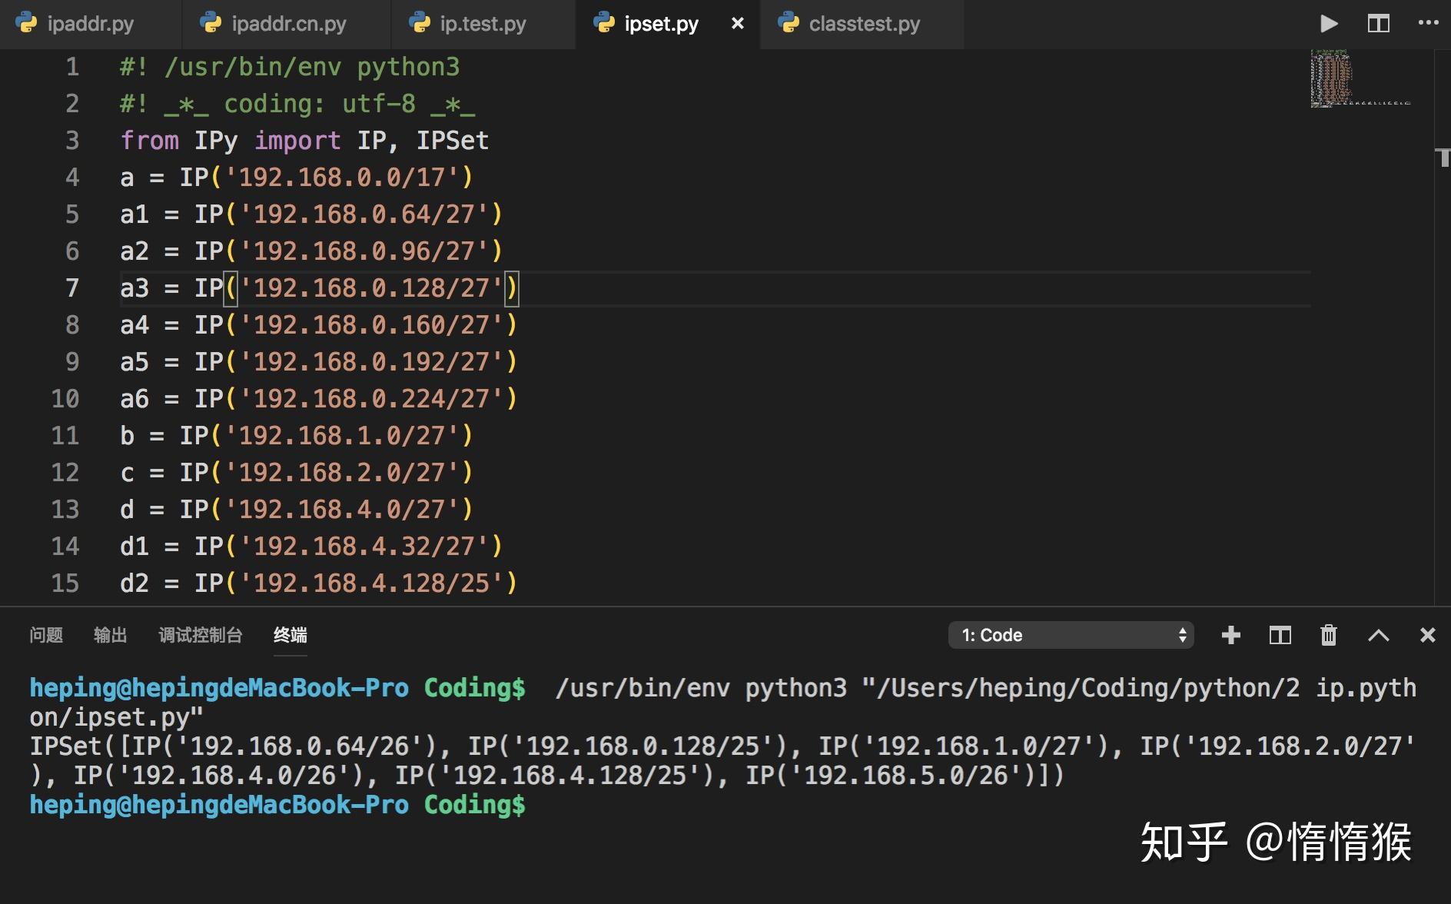
Task: Kill the terminal using the trash icon
Action: point(1329,635)
